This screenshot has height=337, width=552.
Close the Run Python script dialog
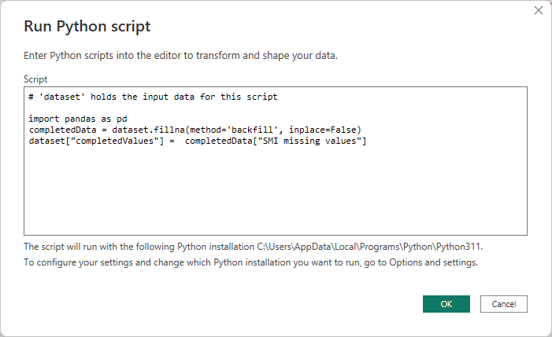539,11
